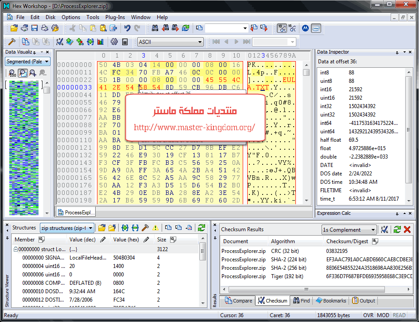Image resolution: width=419 pixels, height=322 pixels.
Task: Click the Data Visualizer color map thumbnail
Action: tap(24, 148)
